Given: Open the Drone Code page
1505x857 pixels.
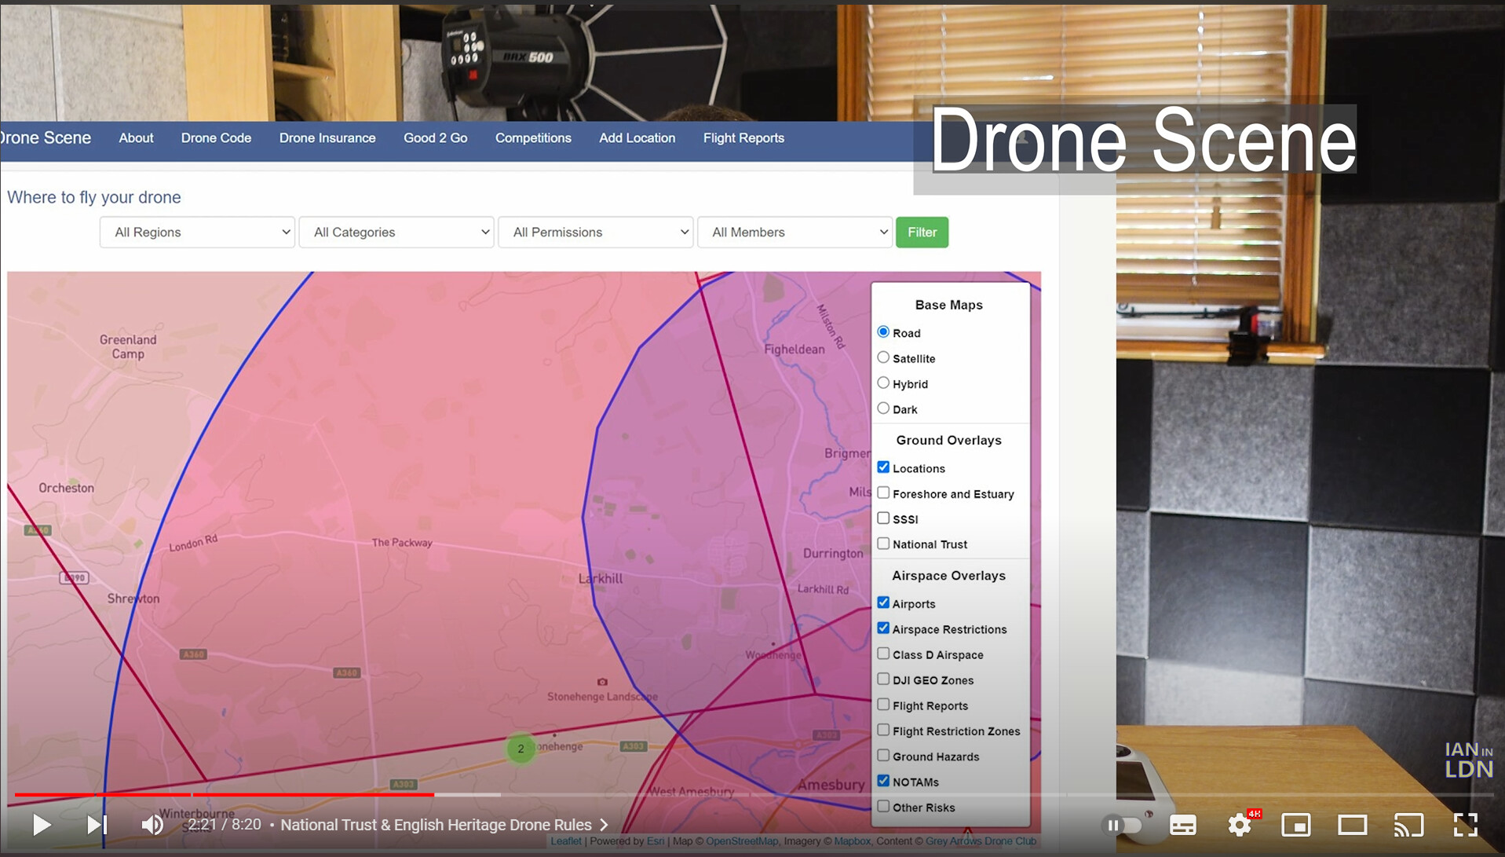Looking at the screenshot, I should (216, 137).
